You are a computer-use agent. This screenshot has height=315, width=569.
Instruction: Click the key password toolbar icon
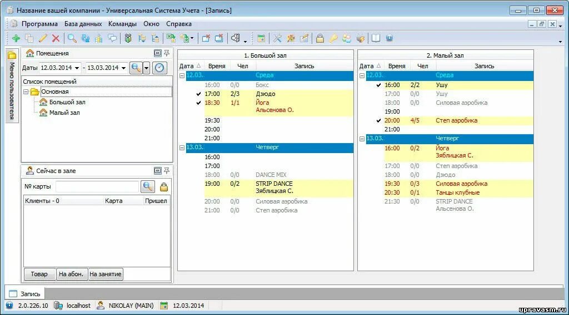click(x=333, y=38)
